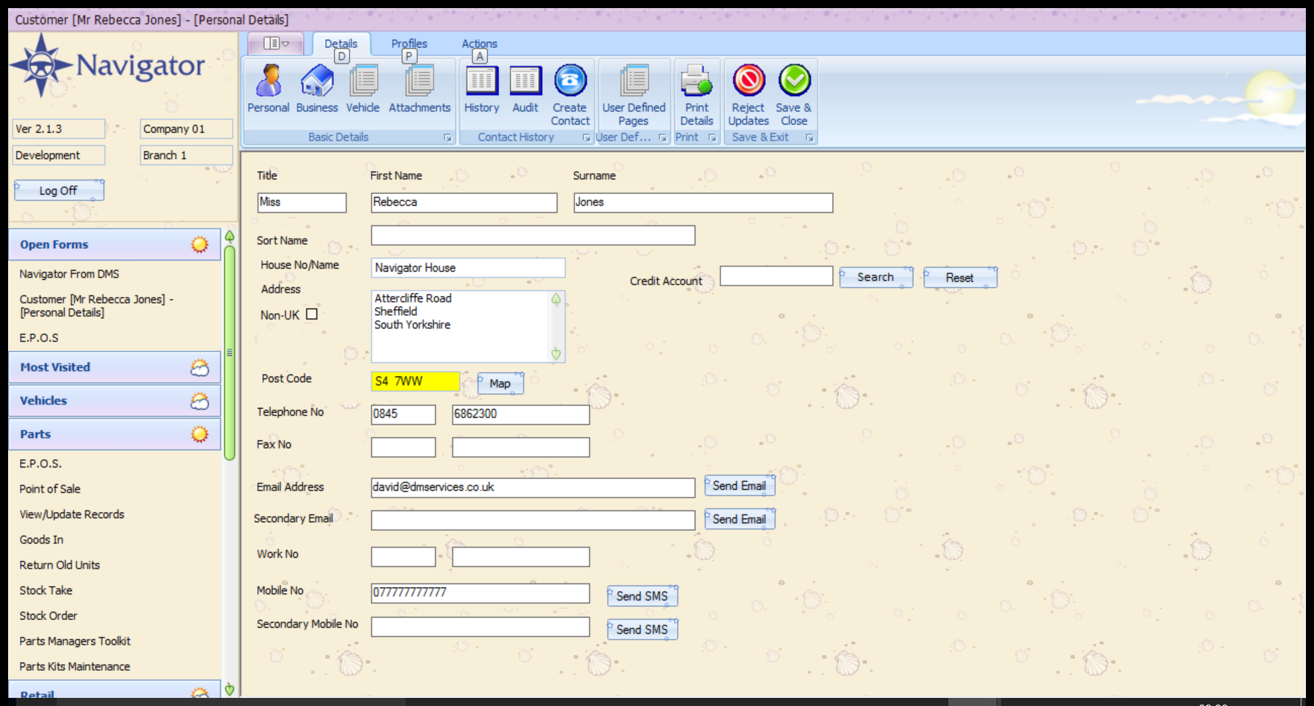Click address box scroll up arrow

(x=556, y=299)
